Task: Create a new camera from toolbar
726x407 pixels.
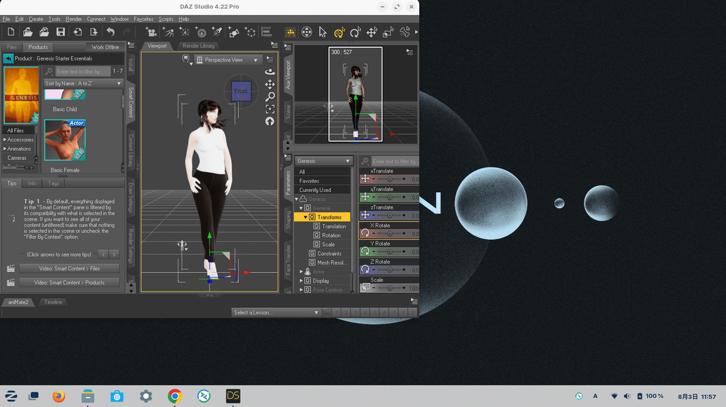Action: 152,32
